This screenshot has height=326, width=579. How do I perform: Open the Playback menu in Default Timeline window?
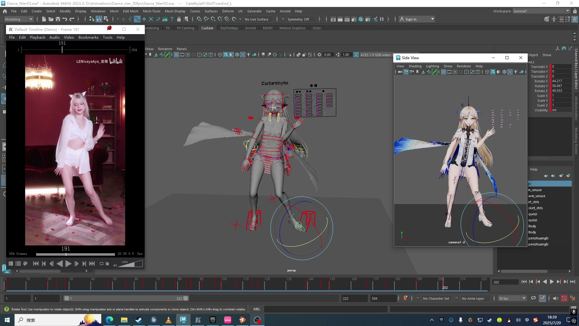click(37, 37)
